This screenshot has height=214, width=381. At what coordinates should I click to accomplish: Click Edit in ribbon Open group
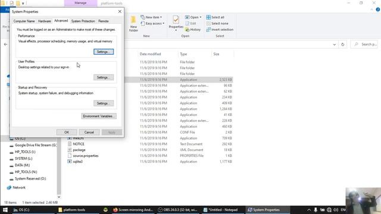coord(190,24)
